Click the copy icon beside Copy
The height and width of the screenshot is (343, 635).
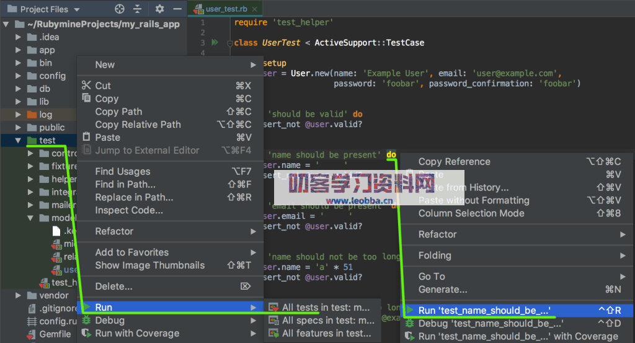pos(86,98)
